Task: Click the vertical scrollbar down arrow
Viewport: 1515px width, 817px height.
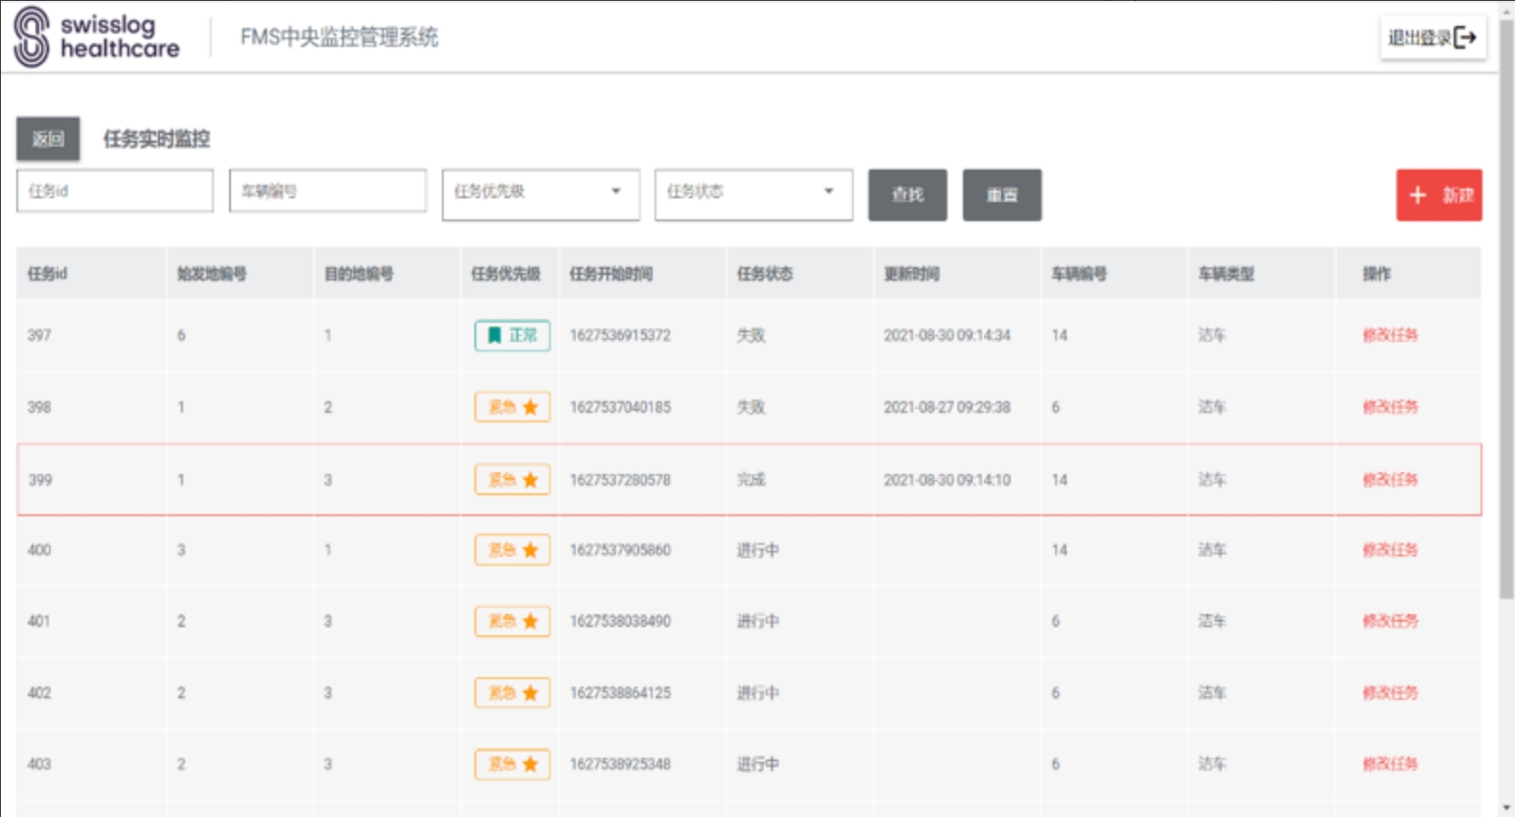Action: (x=1506, y=808)
